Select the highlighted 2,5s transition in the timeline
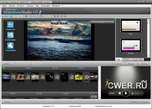Screen dimensions: 152x109 (x=86, y=77)
